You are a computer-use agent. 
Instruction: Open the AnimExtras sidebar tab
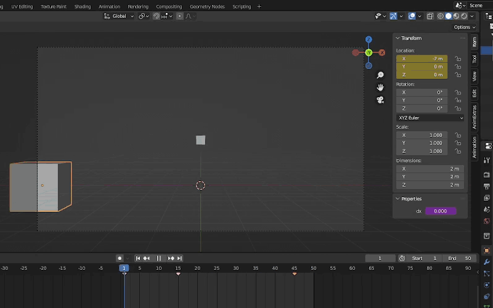[x=475, y=117]
